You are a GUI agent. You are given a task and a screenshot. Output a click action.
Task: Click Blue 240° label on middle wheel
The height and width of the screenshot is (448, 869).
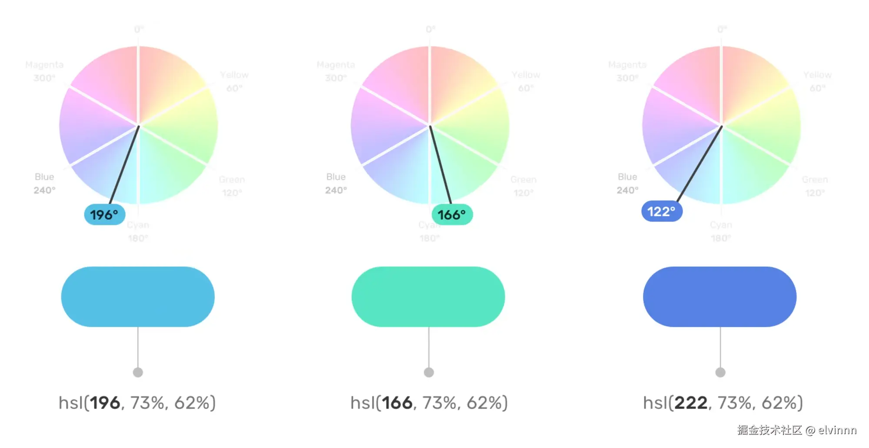coord(336,183)
